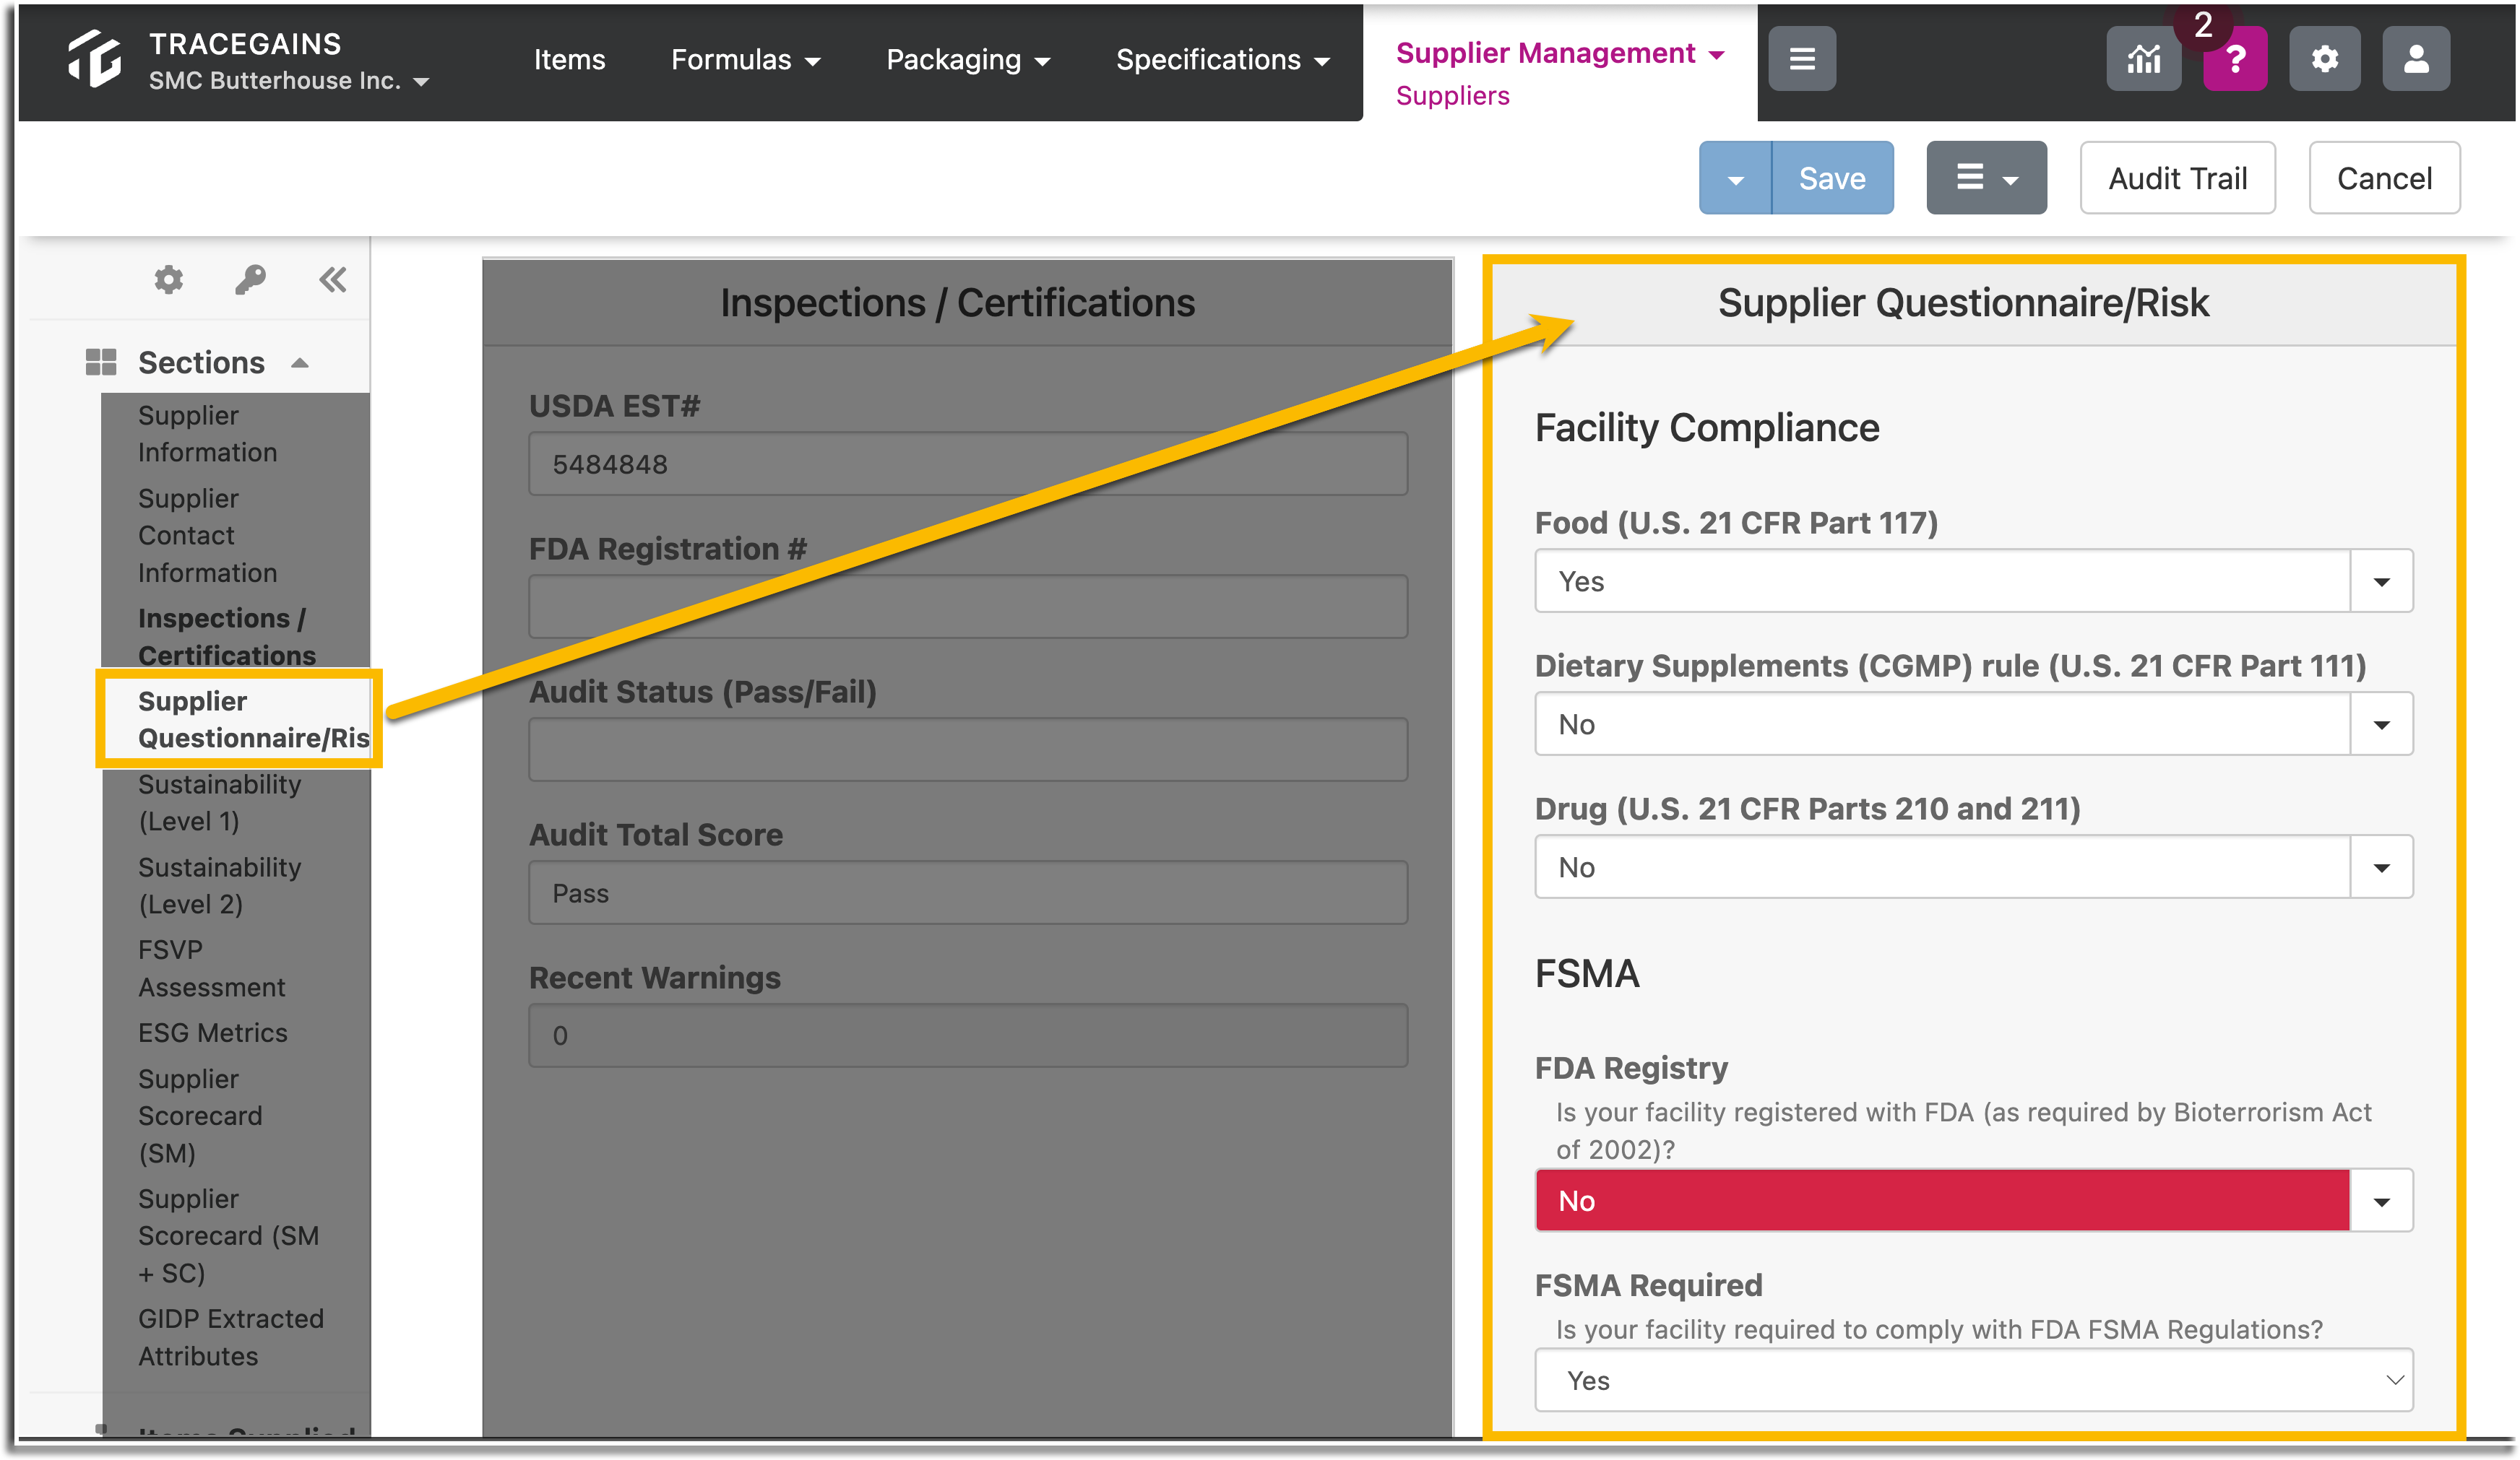Open the user profile icon
This screenshot has width=2520, height=1460.
pyautogui.click(x=2416, y=59)
